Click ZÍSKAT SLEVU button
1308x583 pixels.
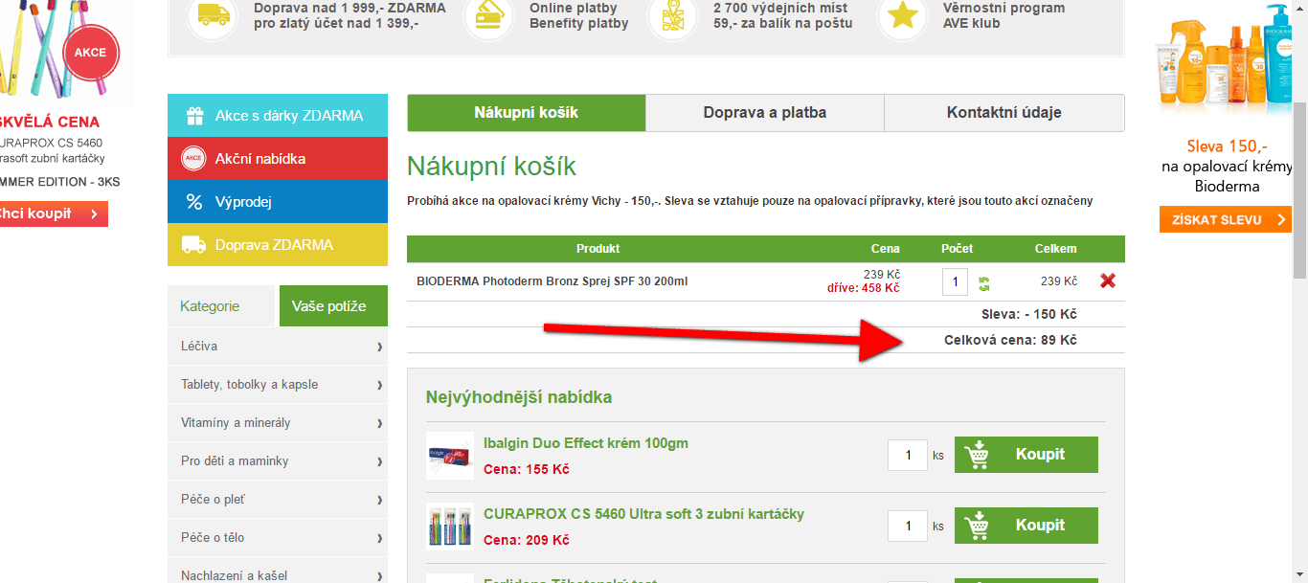click(x=1226, y=220)
